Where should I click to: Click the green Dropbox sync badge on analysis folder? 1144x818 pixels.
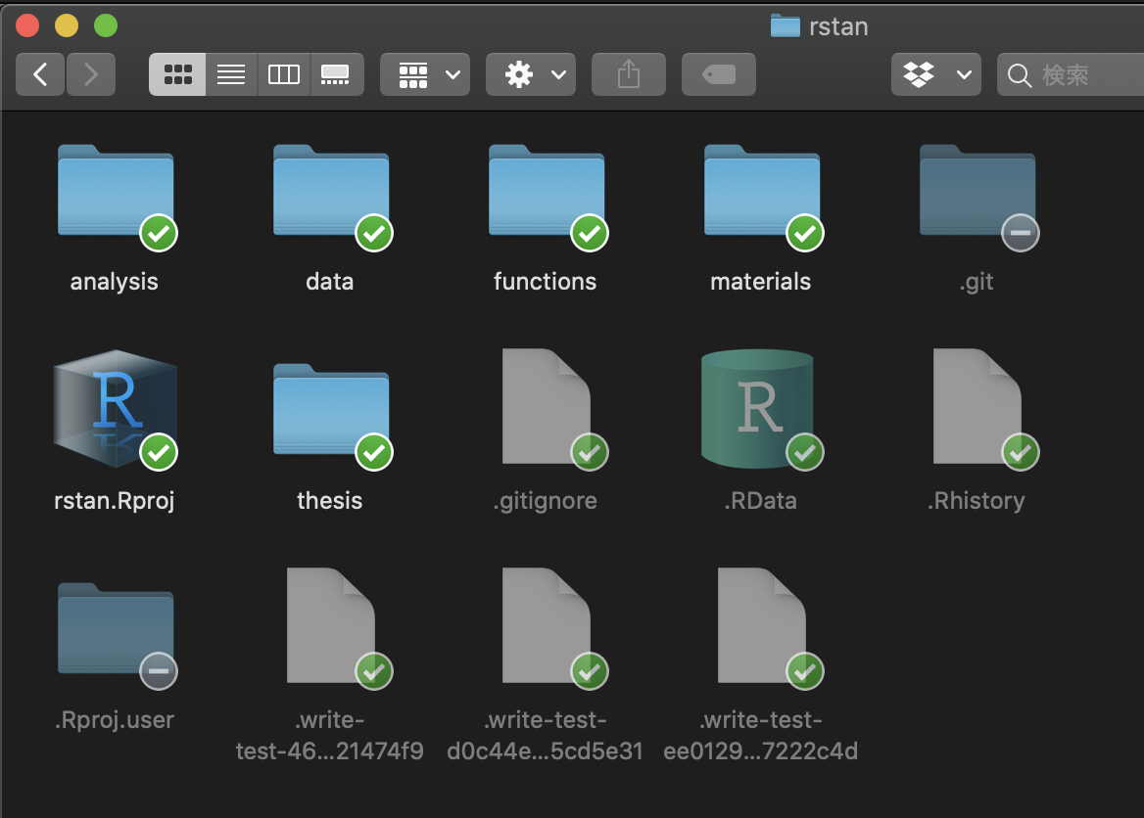click(x=157, y=233)
